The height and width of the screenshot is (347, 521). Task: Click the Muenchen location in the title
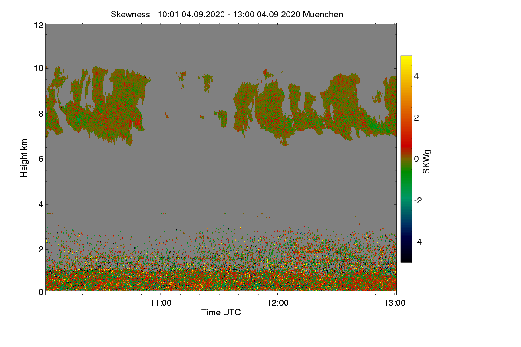[x=323, y=14]
